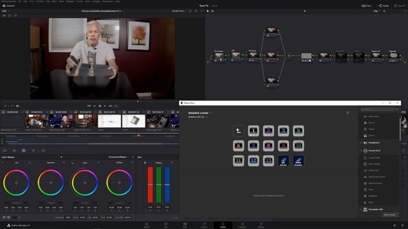Select the Create Folder action
The height and width of the screenshot is (229, 408).
(372, 158)
